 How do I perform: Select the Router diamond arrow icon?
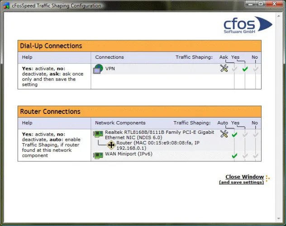111,145
